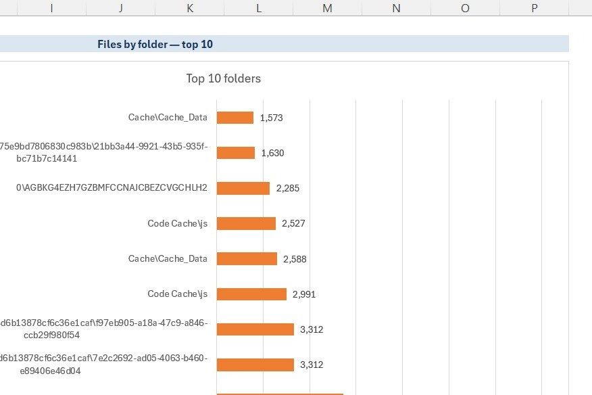Click the orange bar valued 1,630
Viewport: 592px width, 395px height.
click(x=236, y=153)
